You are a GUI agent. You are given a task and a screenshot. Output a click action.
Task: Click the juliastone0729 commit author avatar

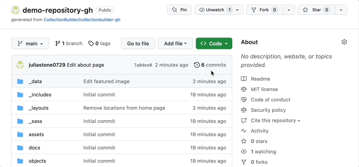(x=20, y=65)
